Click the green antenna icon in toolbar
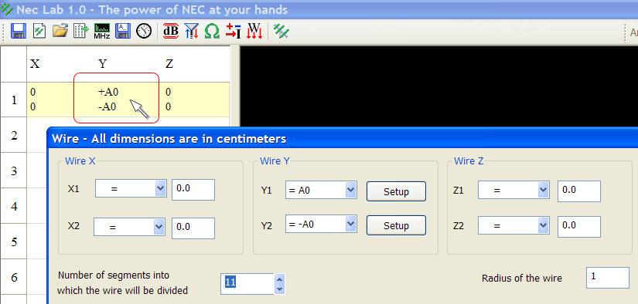 [x=281, y=31]
